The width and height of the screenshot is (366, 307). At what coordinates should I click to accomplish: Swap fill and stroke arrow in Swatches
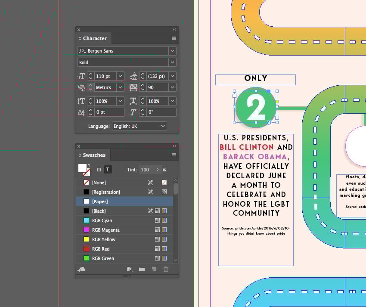coord(89,166)
